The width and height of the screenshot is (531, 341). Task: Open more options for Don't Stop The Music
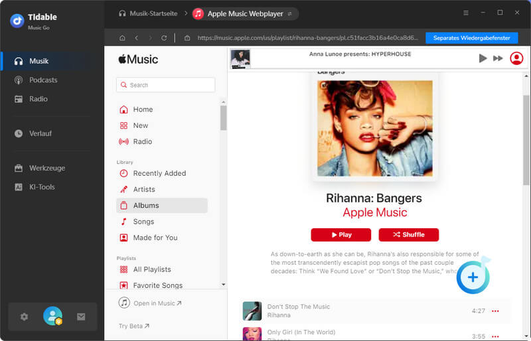point(495,311)
